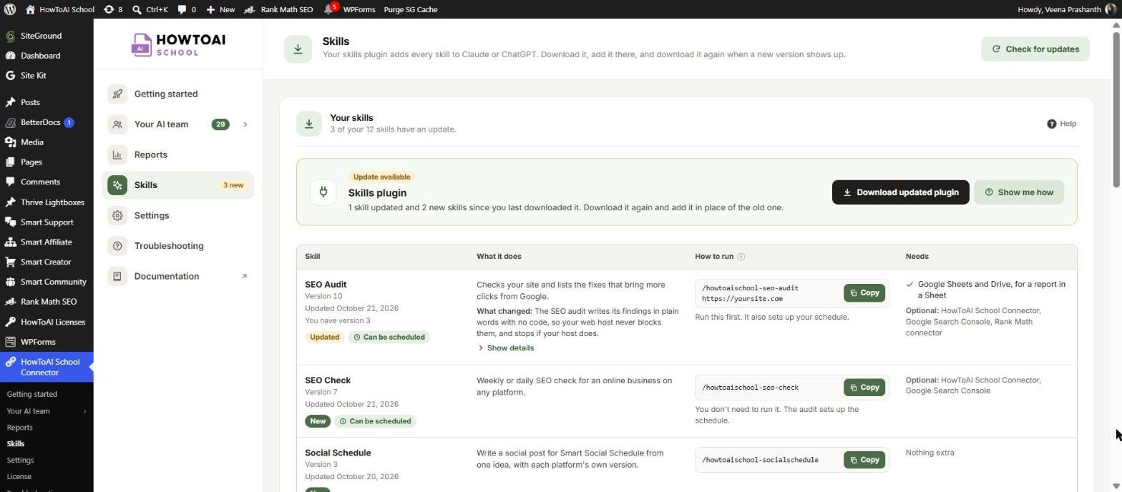Viewport: 1122px width, 492px height.
Task: Open WPForms notifications bell with 5
Action: [349, 9]
